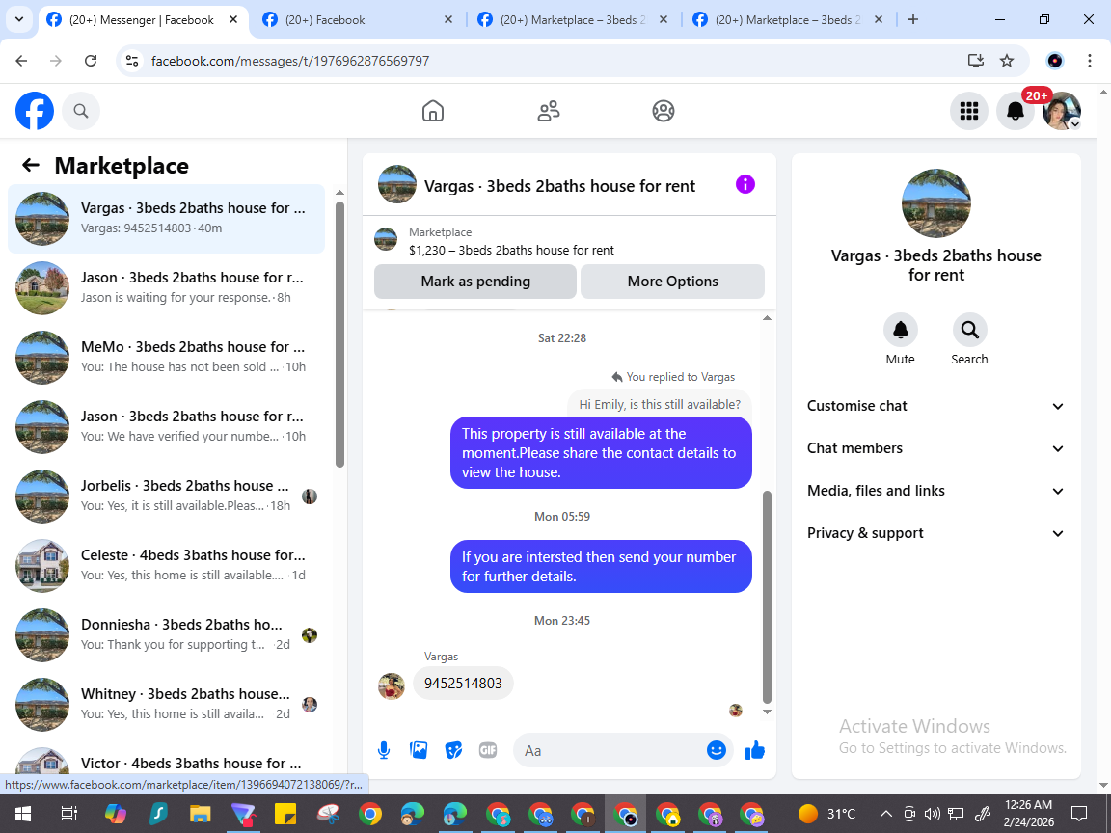Click Mark as pending button
Image resolution: width=1111 pixels, height=833 pixels.
[475, 282]
